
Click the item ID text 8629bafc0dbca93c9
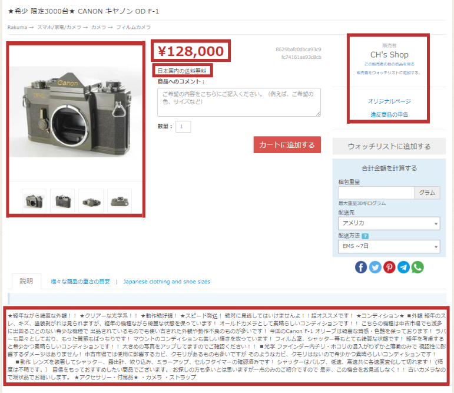[x=299, y=49]
